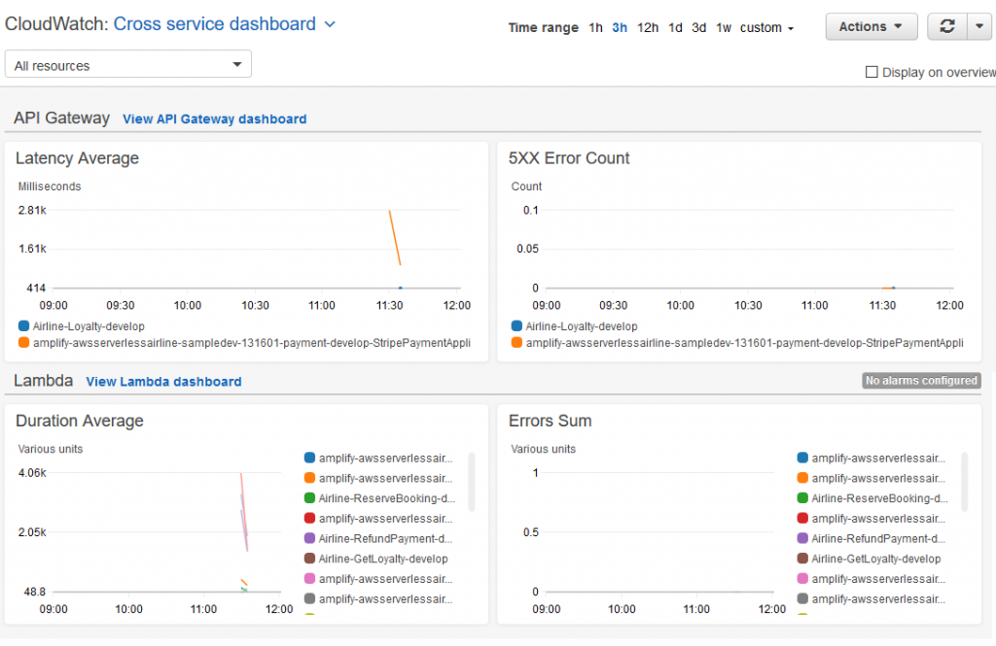
Task: Click the top blue amplify legend dot in Duration Average
Action: tap(308, 458)
